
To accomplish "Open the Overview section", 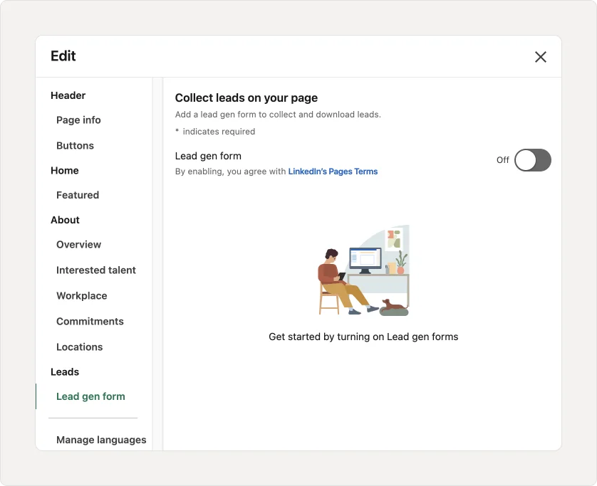I will tap(79, 245).
